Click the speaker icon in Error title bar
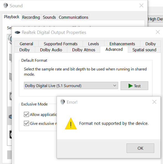This screenshot has width=163, height=164. click(63, 102)
